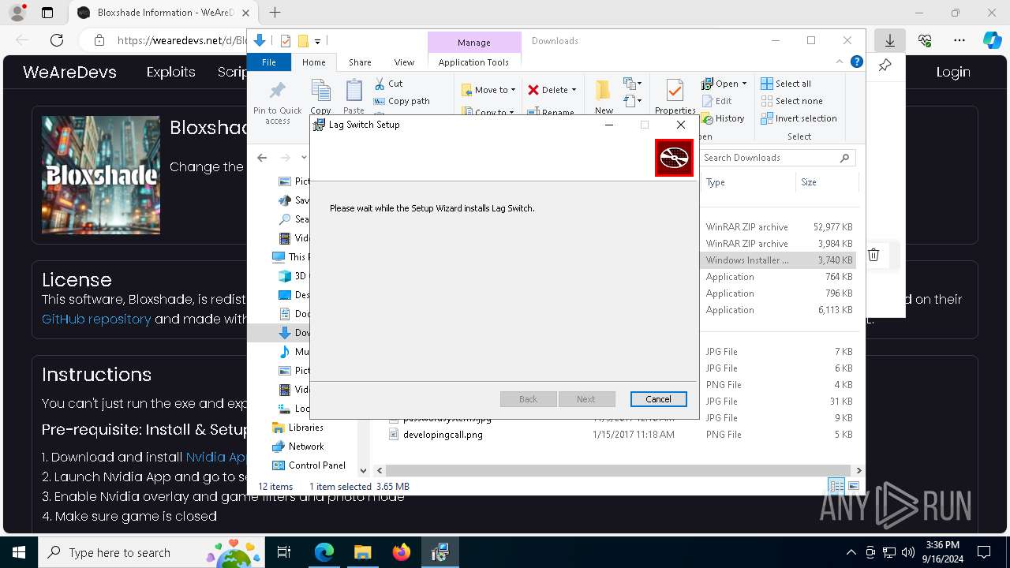Image resolution: width=1010 pixels, height=568 pixels.
Task: Click the Explorer back arrow
Action: tap(262, 158)
